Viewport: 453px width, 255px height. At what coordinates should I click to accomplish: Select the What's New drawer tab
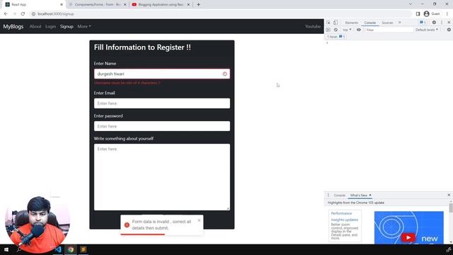pyautogui.click(x=358, y=195)
